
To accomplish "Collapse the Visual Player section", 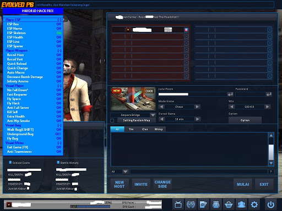I will tap(59, 86).
